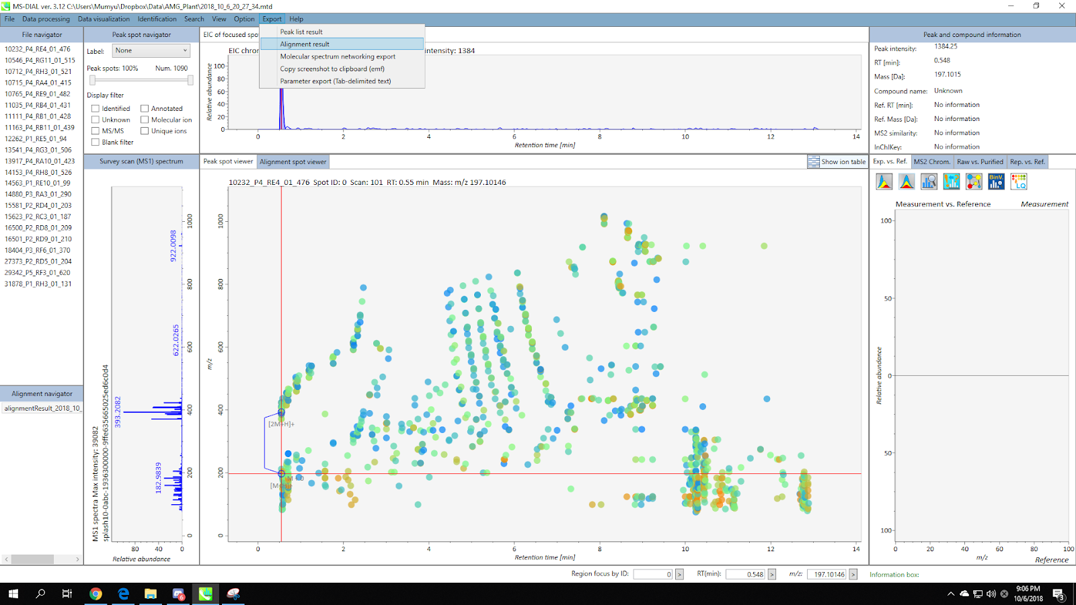
Task: Click the Show ion table grid icon
Action: pyautogui.click(x=814, y=162)
